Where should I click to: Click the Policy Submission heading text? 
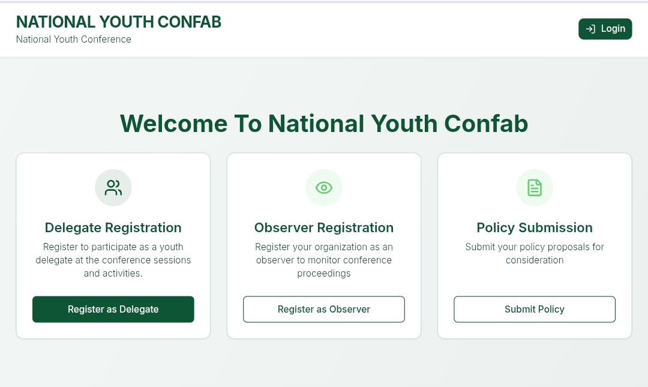(x=535, y=228)
